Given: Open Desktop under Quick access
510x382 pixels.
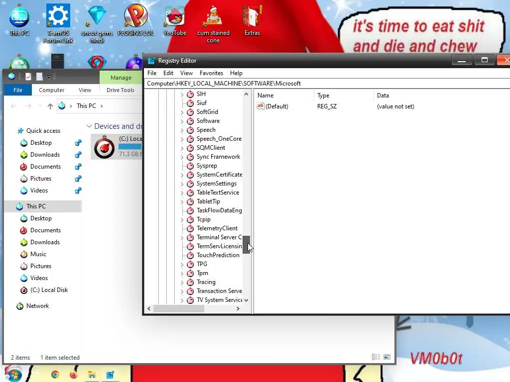Looking at the screenshot, I should [41, 143].
